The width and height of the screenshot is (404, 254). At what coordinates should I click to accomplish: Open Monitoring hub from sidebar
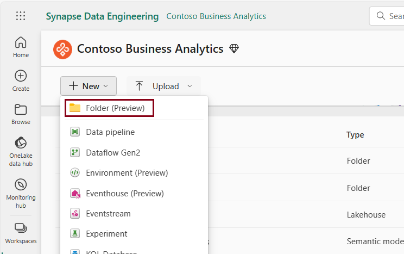21,194
